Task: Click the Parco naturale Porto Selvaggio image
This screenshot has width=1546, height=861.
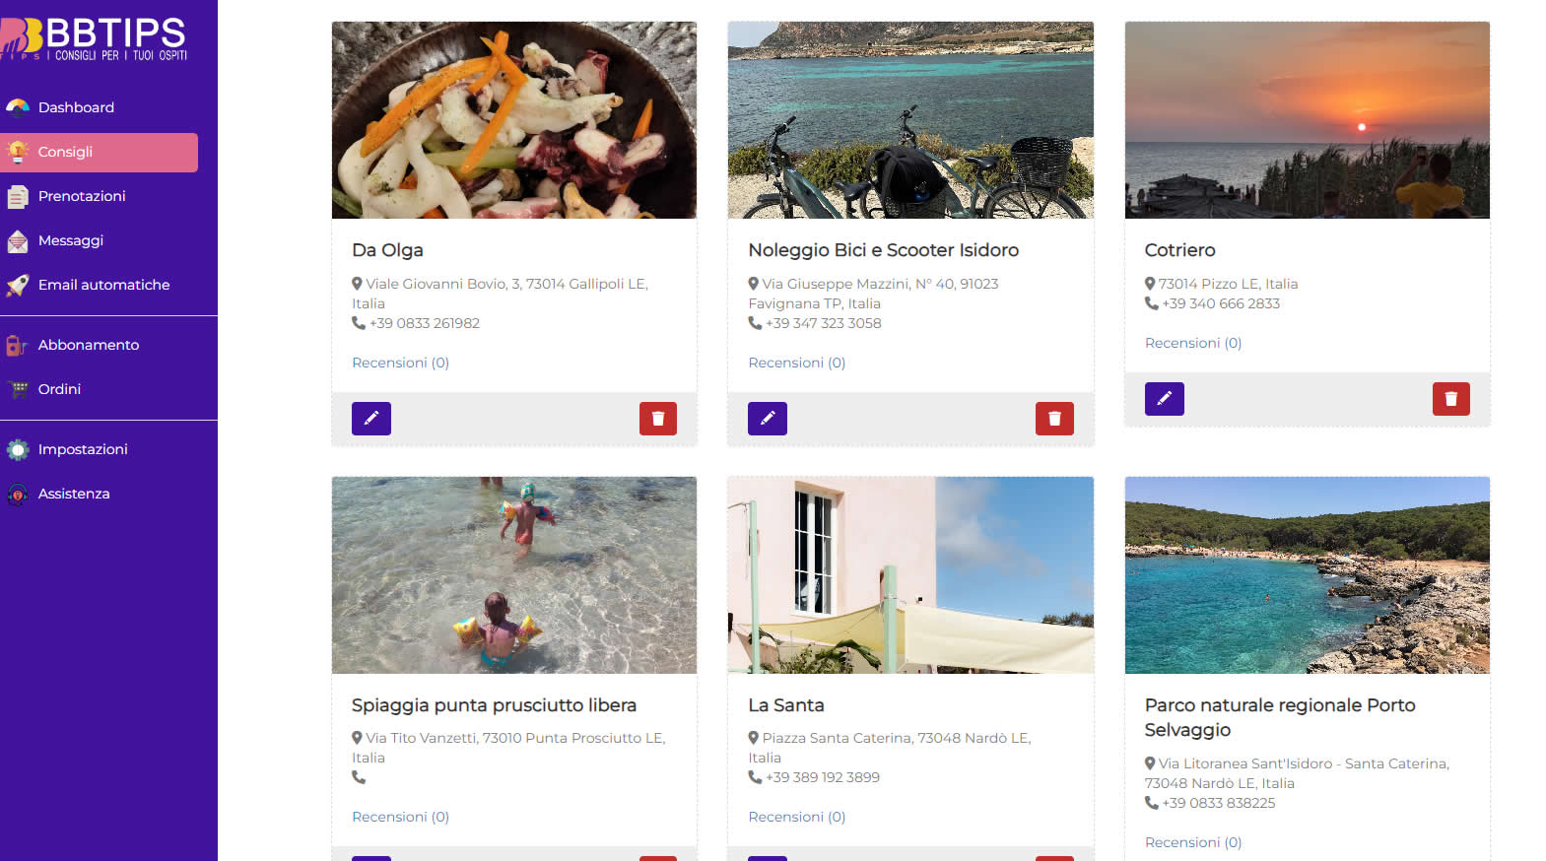Action: pos(1307,575)
